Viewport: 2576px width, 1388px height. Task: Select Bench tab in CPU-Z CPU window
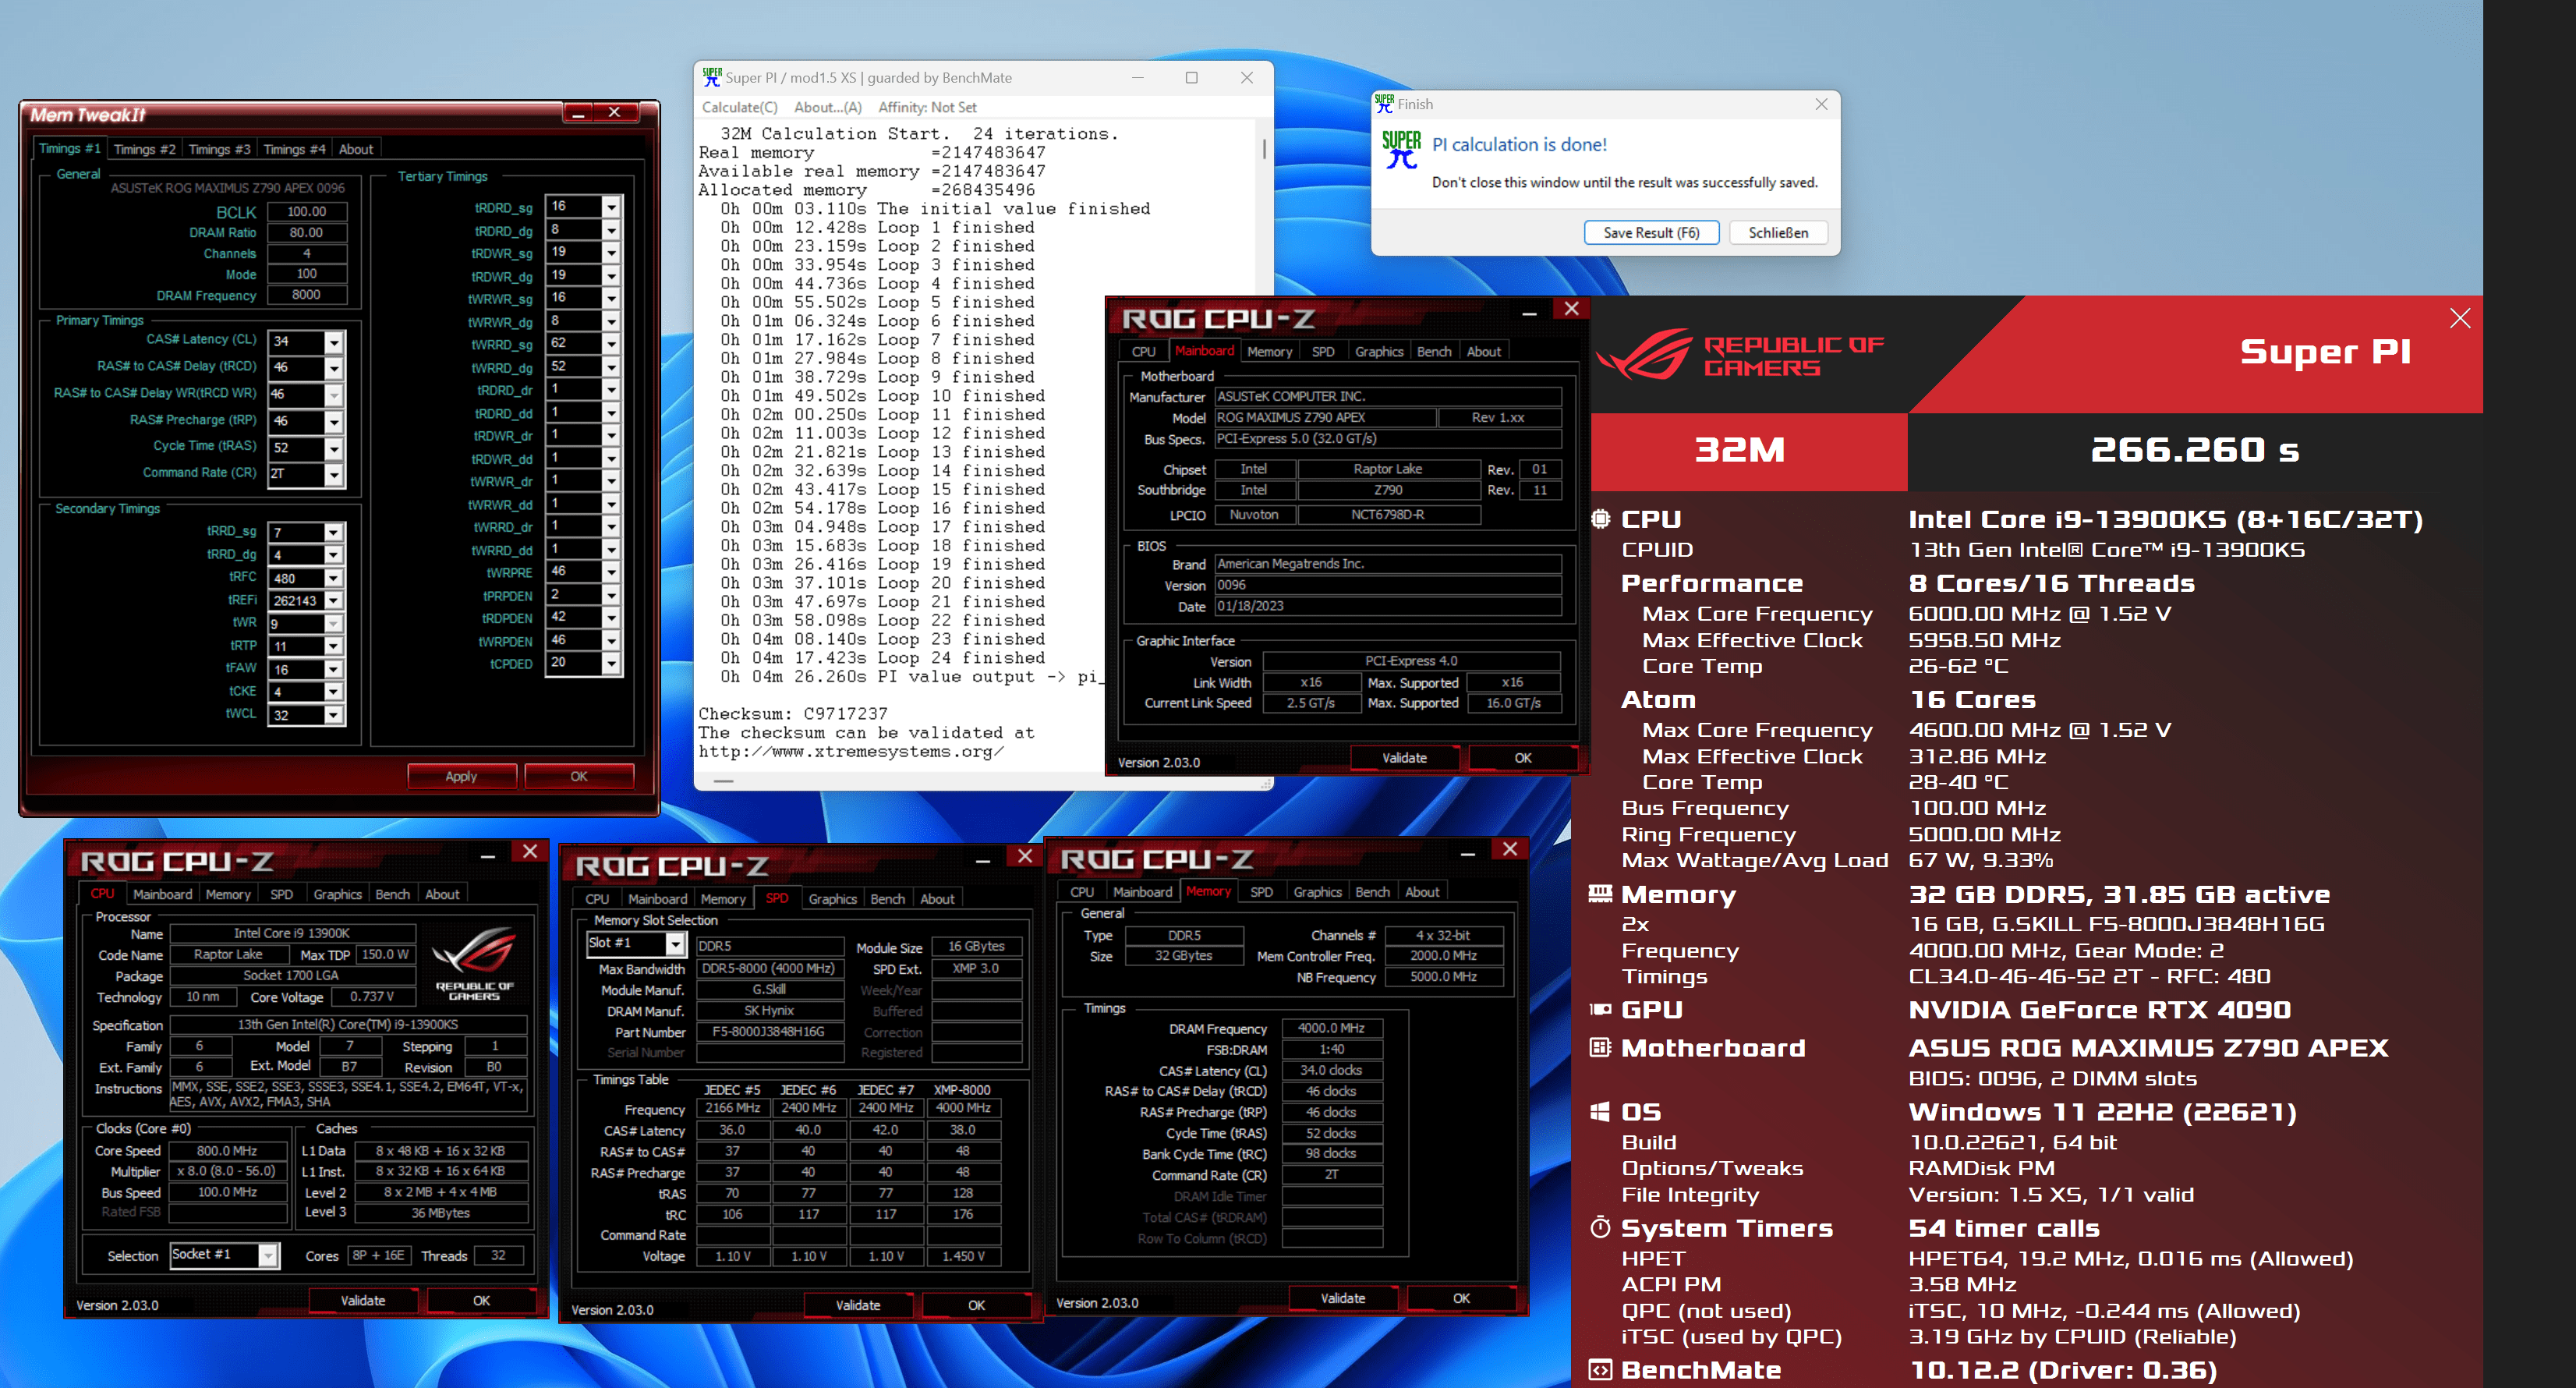click(x=392, y=894)
